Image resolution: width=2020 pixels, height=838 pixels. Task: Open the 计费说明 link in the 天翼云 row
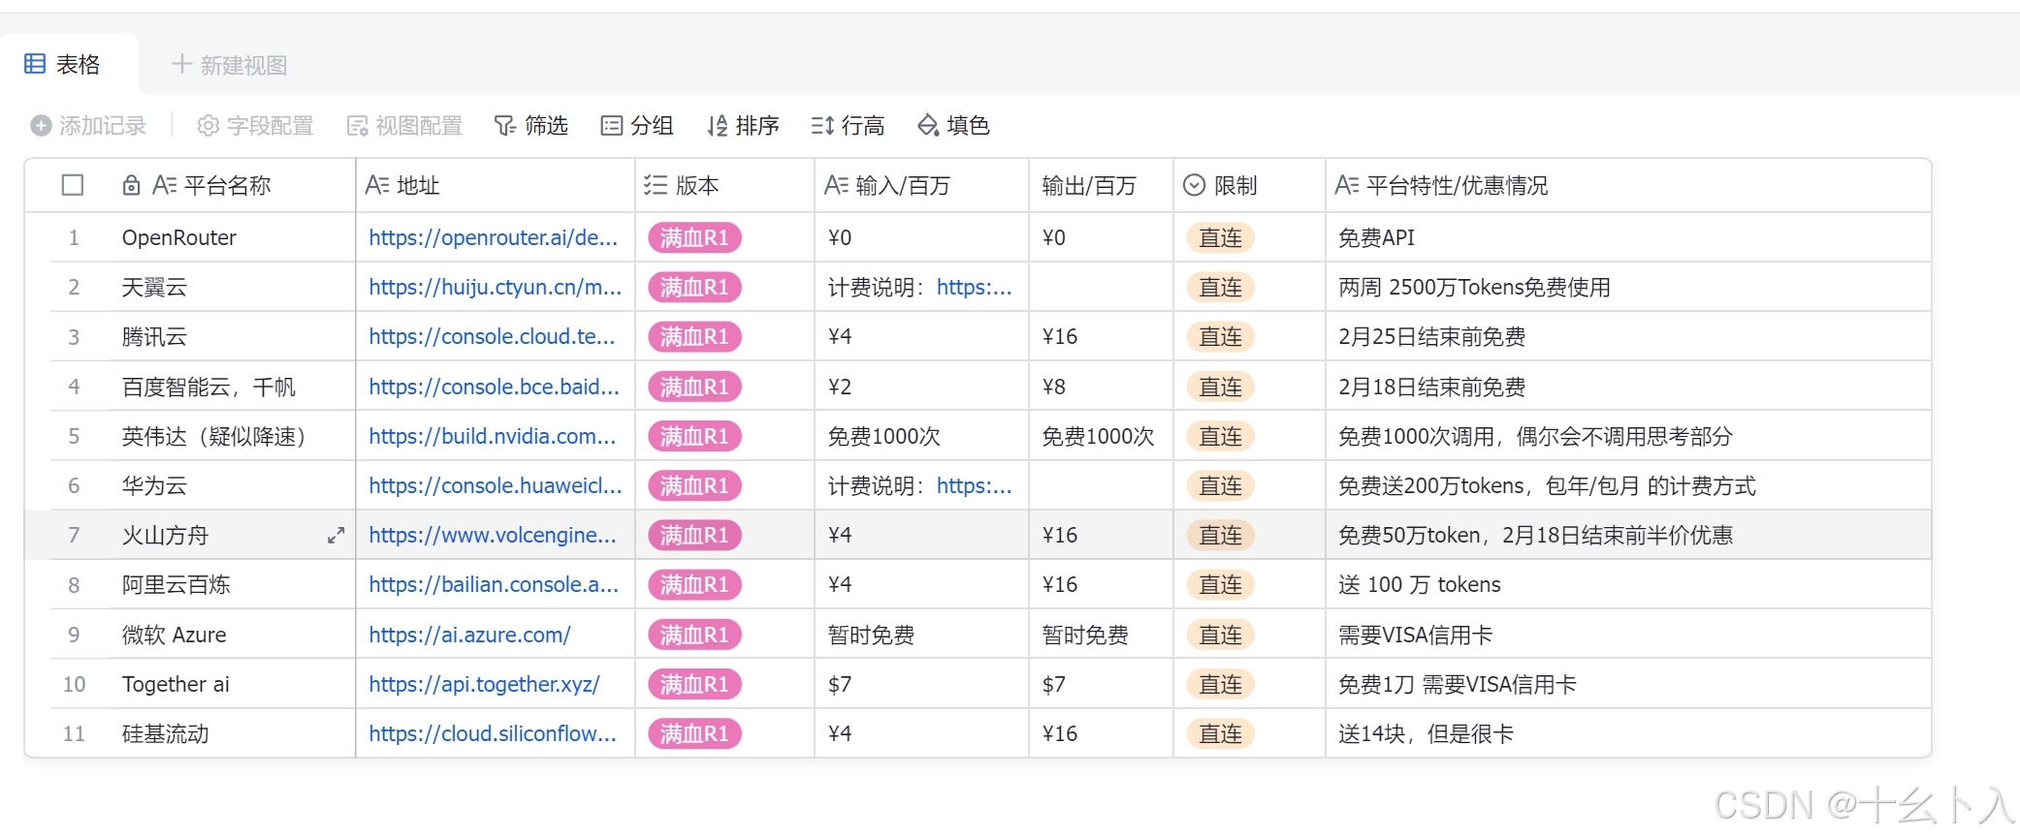pos(974,288)
